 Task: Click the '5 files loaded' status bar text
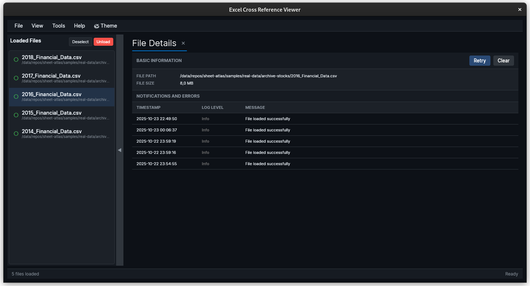[25, 274]
